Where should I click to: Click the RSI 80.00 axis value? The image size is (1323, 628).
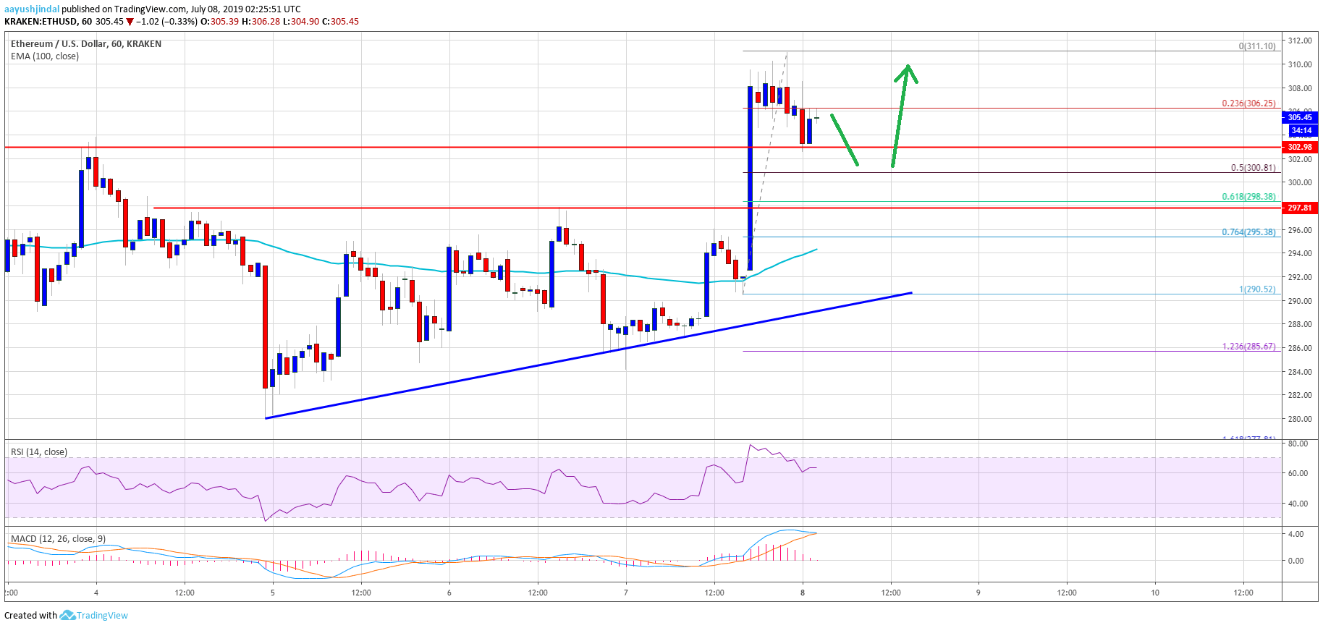(x=1297, y=444)
